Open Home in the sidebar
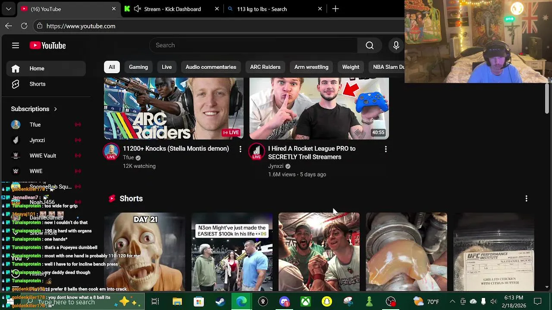 click(x=46, y=68)
